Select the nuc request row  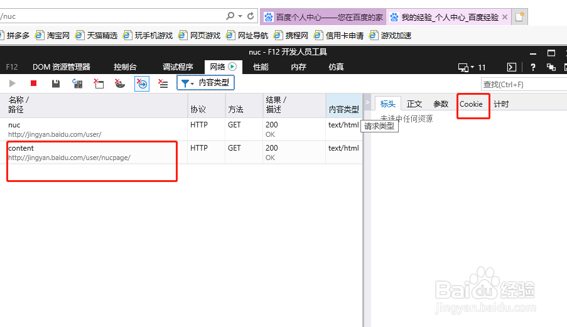(181, 129)
